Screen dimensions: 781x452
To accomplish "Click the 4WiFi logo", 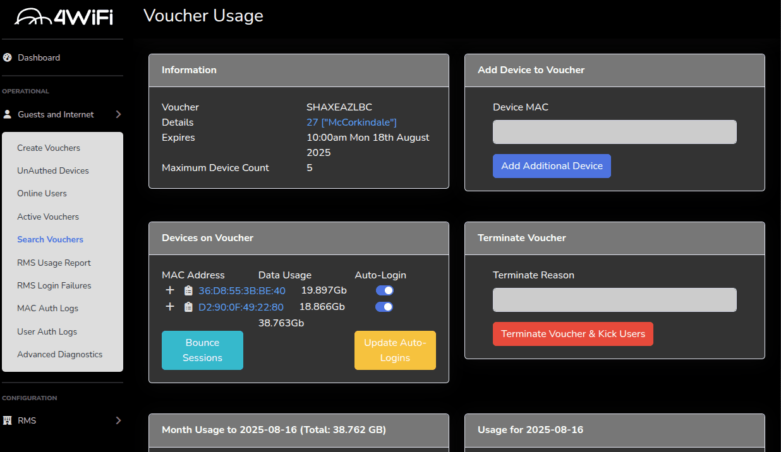I will [63, 16].
